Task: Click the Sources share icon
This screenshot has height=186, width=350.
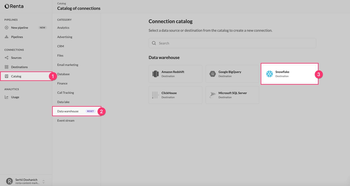Action: pyautogui.click(x=6, y=58)
